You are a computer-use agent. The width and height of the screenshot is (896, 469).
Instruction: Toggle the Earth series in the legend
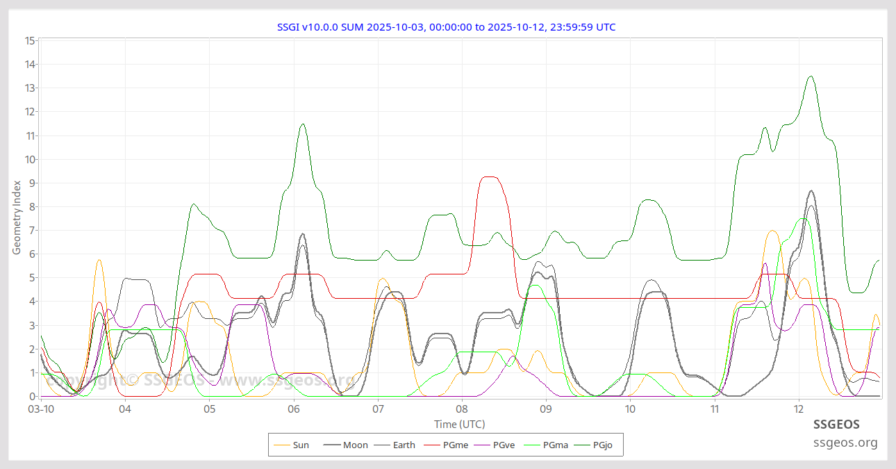[404, 445]
